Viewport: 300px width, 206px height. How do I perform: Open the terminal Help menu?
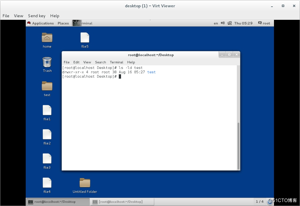pyautogui.click(x=131, y=62)
